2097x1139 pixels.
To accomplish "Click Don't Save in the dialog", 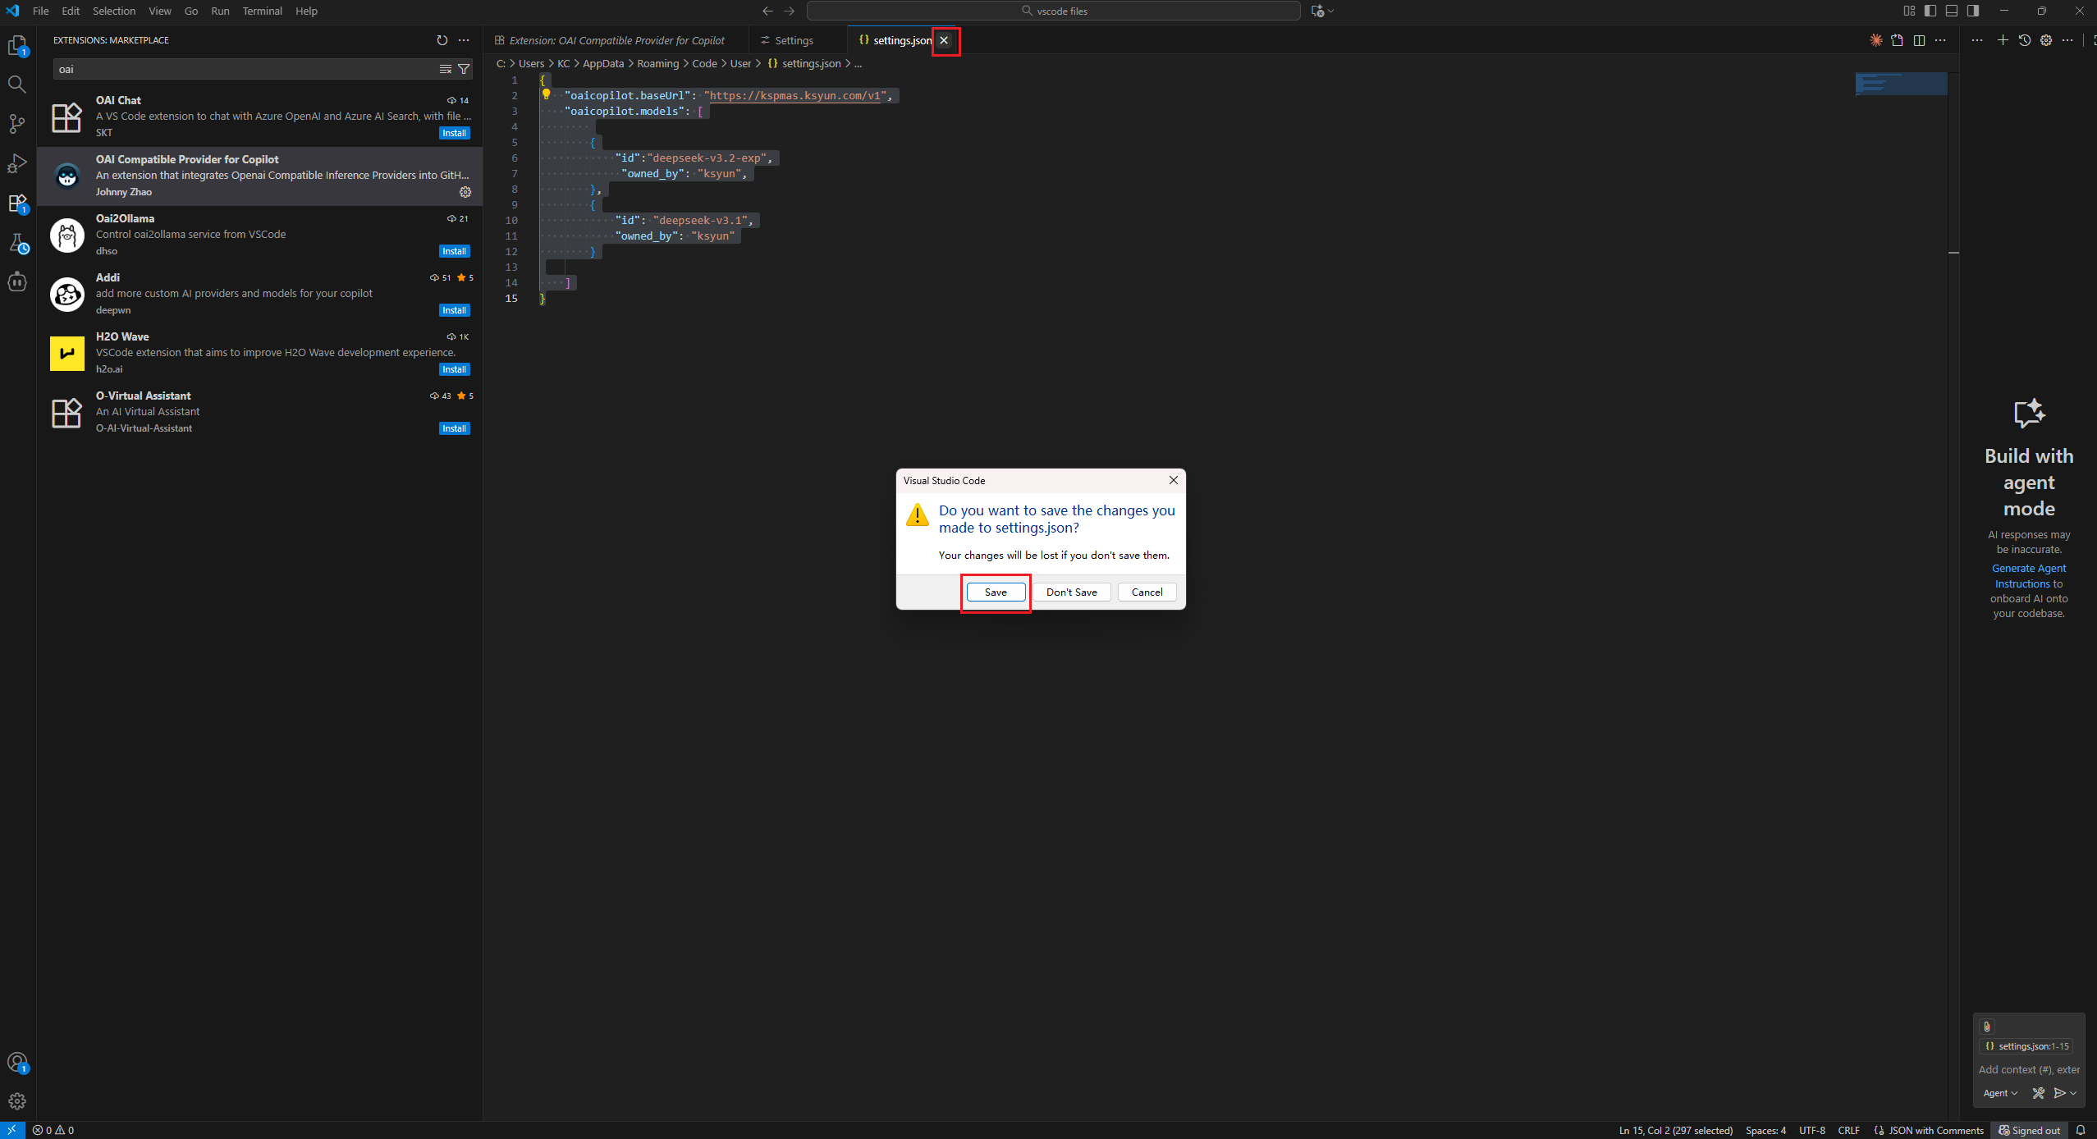I will click(x=1071, y=592).
